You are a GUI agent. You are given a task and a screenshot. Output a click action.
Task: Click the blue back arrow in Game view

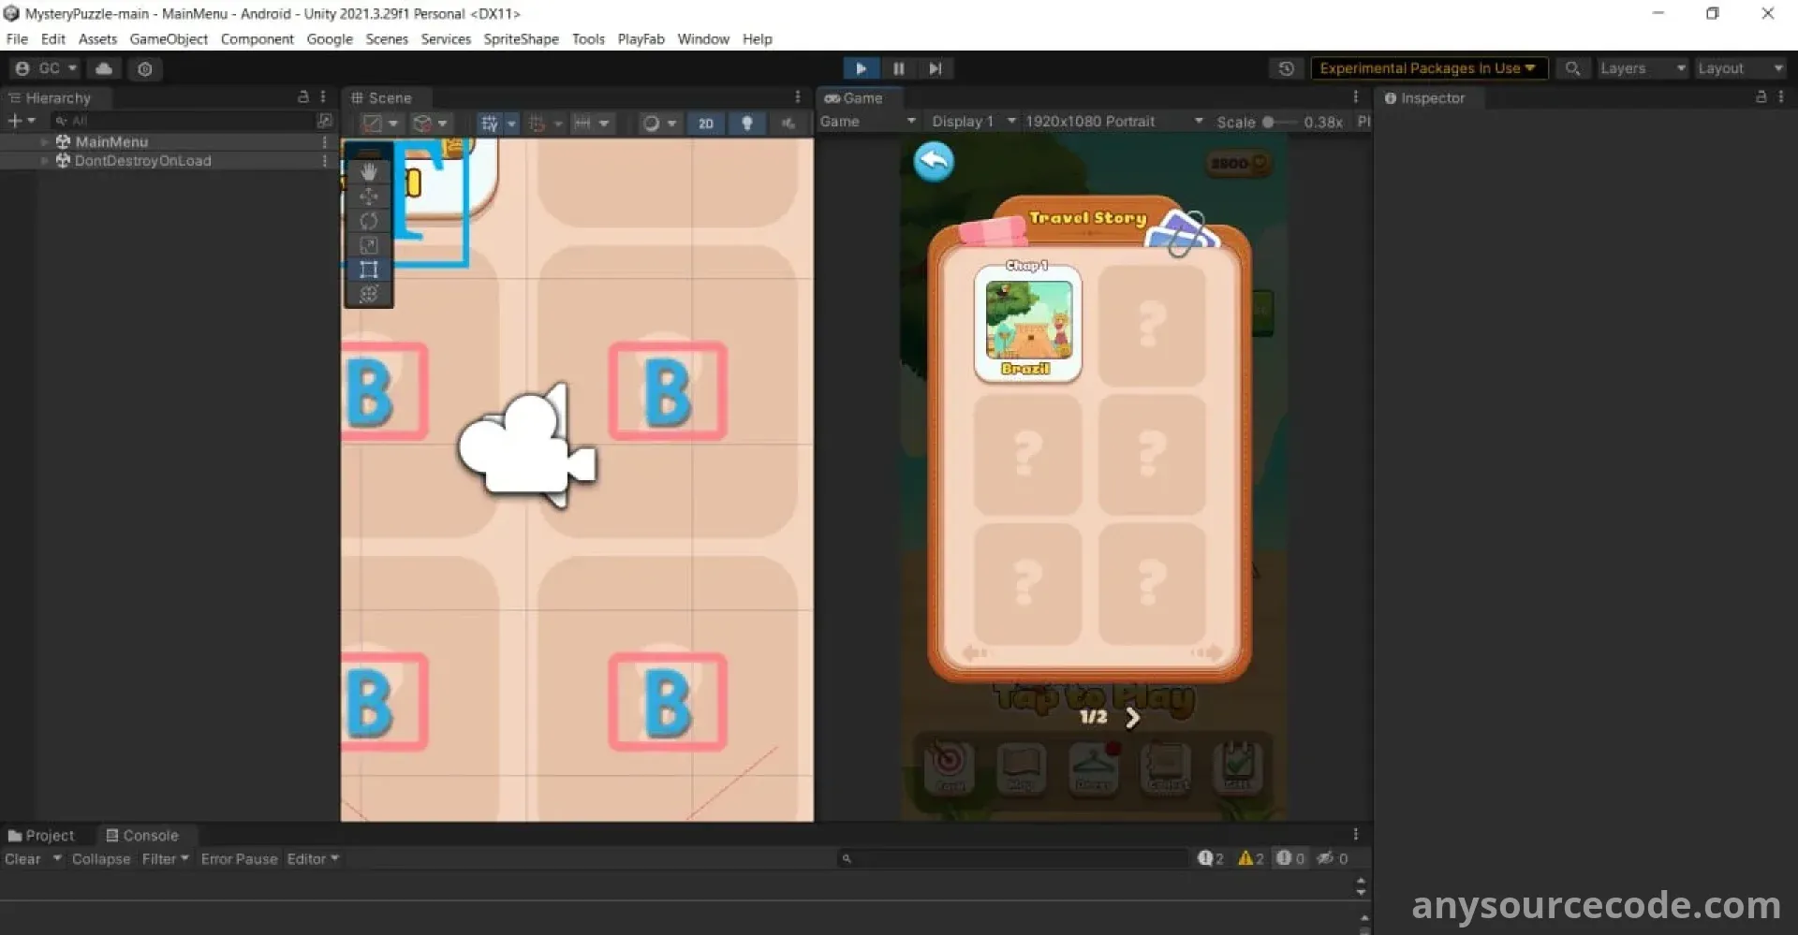coord(934,162)
